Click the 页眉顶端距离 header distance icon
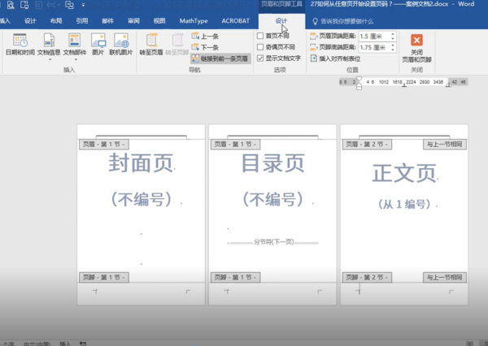 pos(313,37)
